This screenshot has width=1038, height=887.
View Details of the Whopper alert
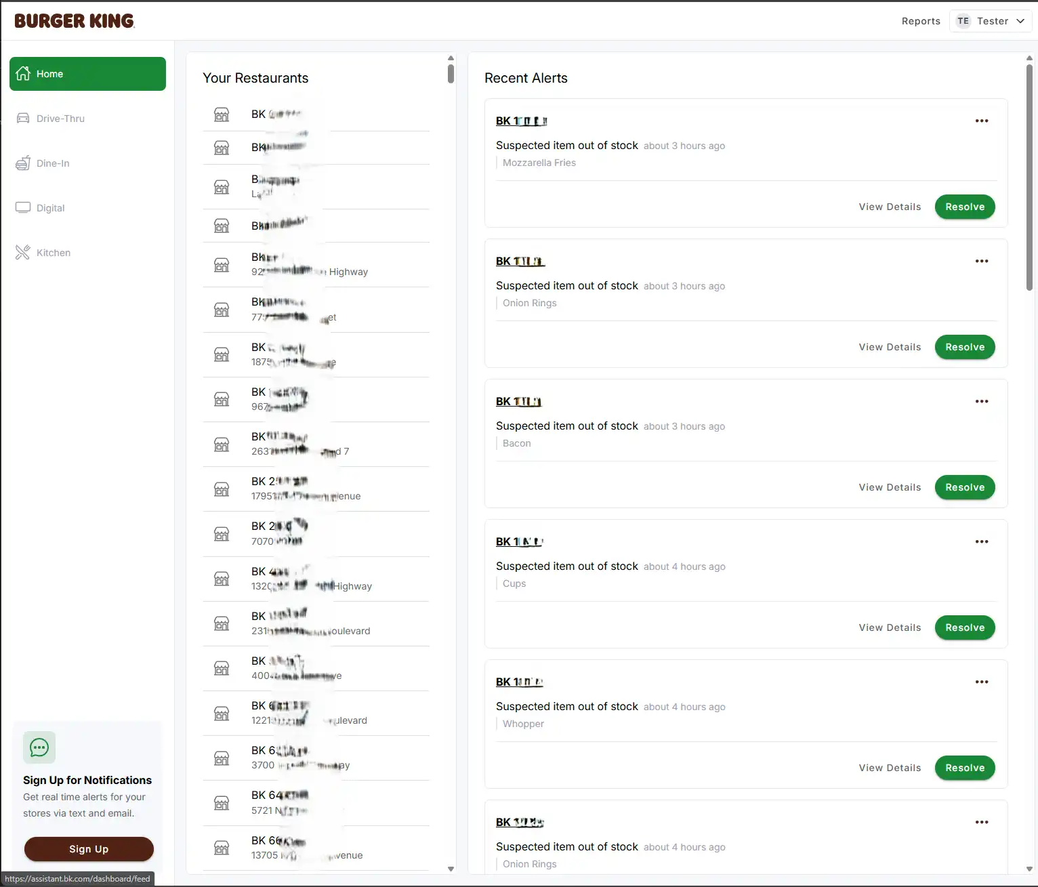890,768
